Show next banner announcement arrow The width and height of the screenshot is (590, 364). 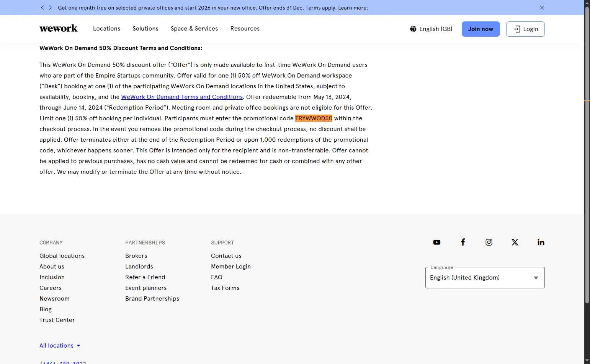pyautogui.click(x=50, y=8)
